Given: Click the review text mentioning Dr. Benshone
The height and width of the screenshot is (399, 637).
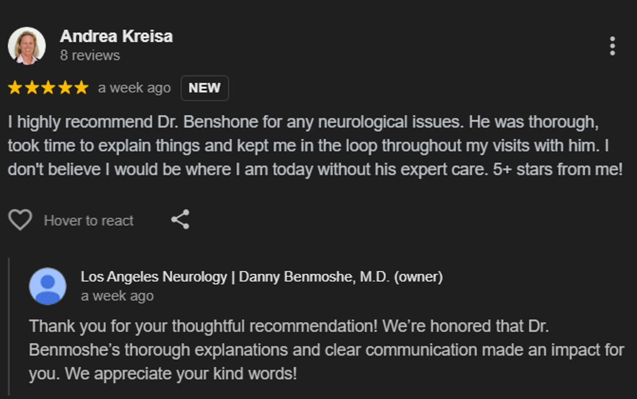Looking at the screenshot, I should [x=315, y=146].
